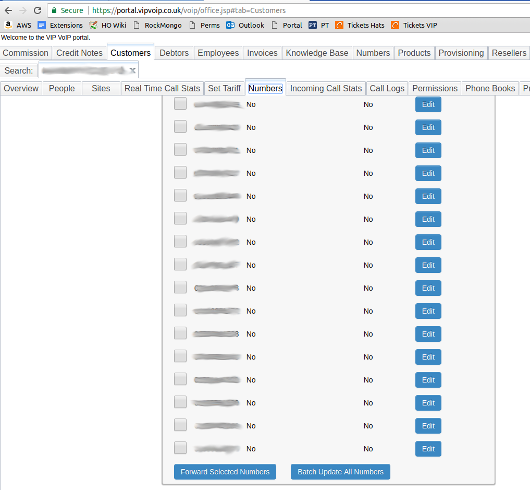Clear search with the X icon

coord(133,70)
